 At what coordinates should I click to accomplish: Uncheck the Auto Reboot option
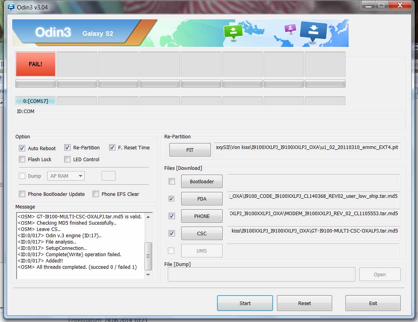(x=22, y=148)
